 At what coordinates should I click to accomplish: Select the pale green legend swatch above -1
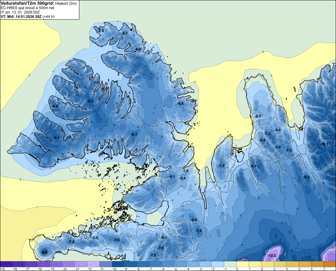[230, 264]
